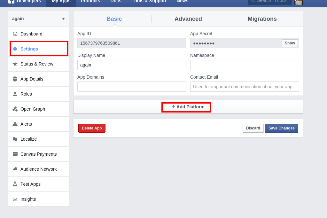
Task: Click the Status & Review star icon
Action: [15, 64]
